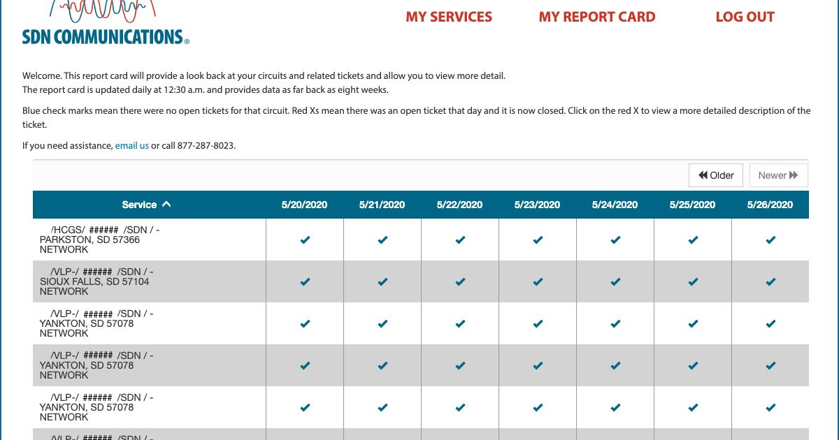Click the SIOUX FALLS circuit checkmark under 5/22/2020
This screenshot has width=839, height=440.
[459, 281]
